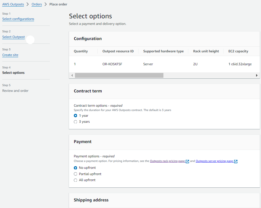This screenshot has height=208, width=261.
Task: Click external link icon beside server pricing page
Action: [x=236, y=161]
